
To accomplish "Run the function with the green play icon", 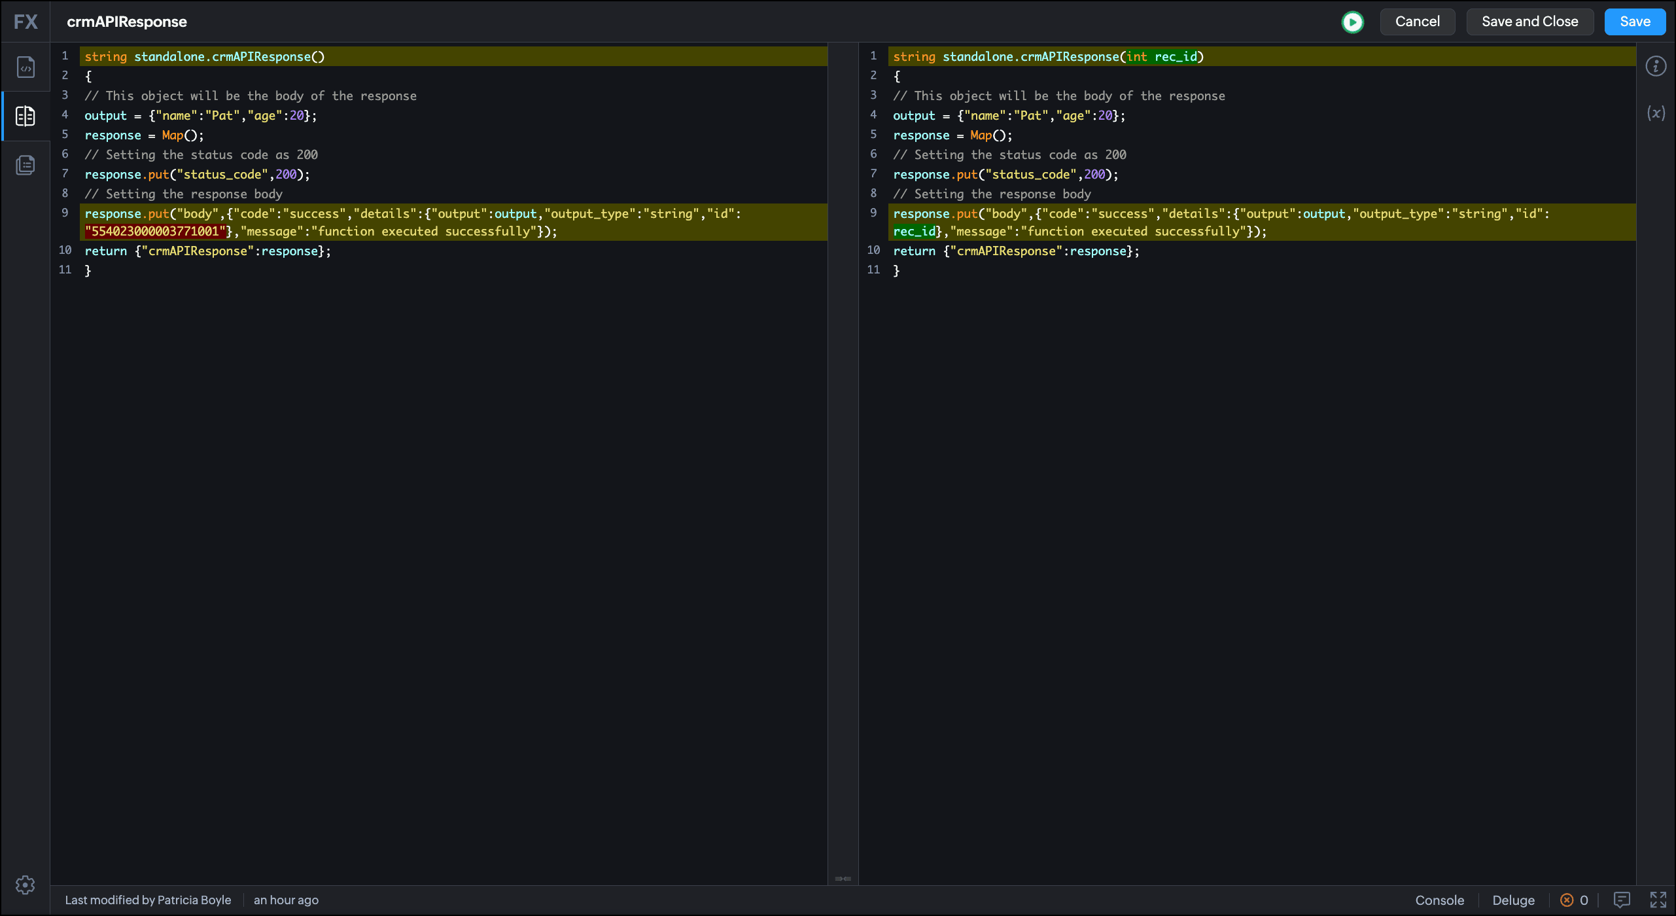I will (1352, 22).
